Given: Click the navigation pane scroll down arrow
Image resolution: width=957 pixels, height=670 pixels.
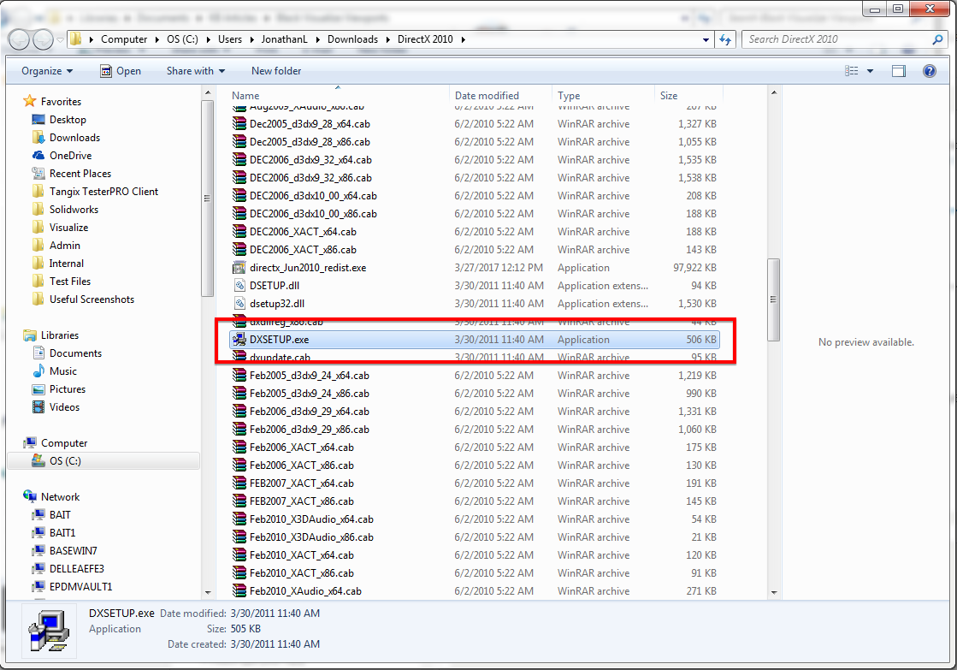Looking at the screenshot, I should (x=208, y=592).
